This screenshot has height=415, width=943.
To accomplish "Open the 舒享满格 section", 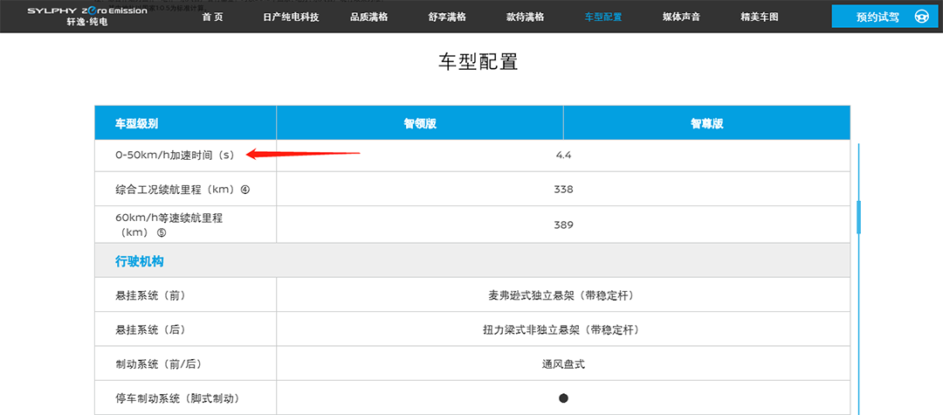I will click(449, 17).
